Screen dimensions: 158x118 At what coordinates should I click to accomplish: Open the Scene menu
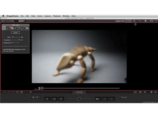coord(40,16)
